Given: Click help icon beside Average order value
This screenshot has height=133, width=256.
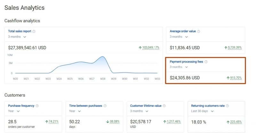Looking at the screenshot, I should pyautogui.click(x=199, y=31).
